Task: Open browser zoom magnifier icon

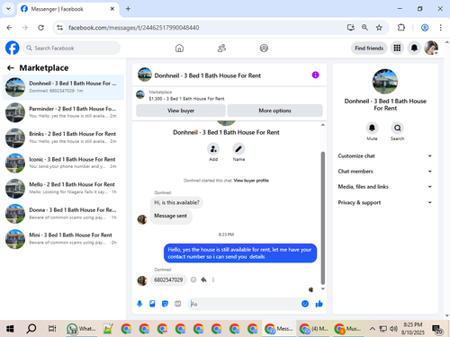Action: coord(364,28)
